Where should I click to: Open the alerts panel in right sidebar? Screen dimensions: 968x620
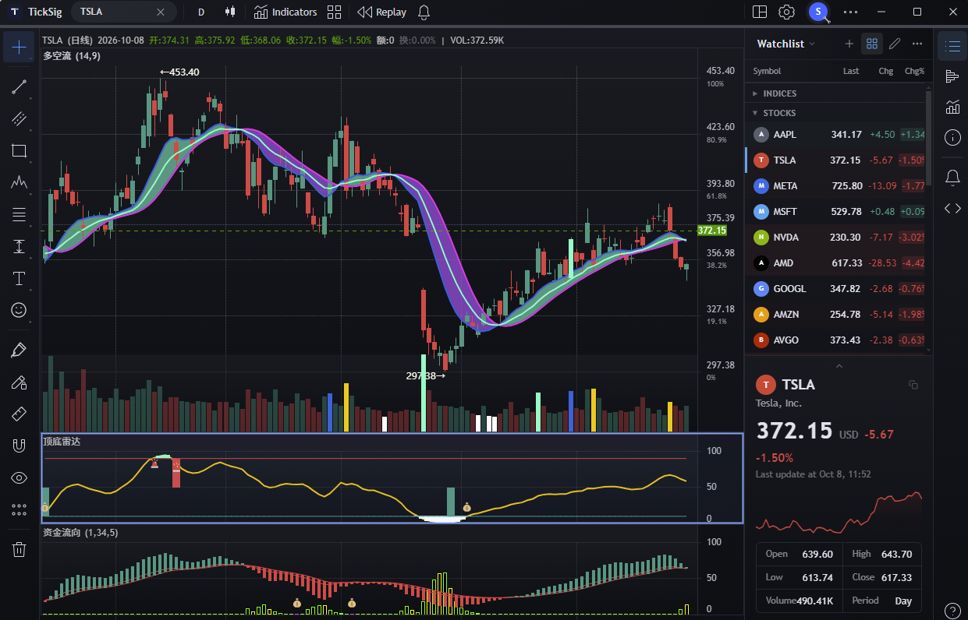(952, 177)
